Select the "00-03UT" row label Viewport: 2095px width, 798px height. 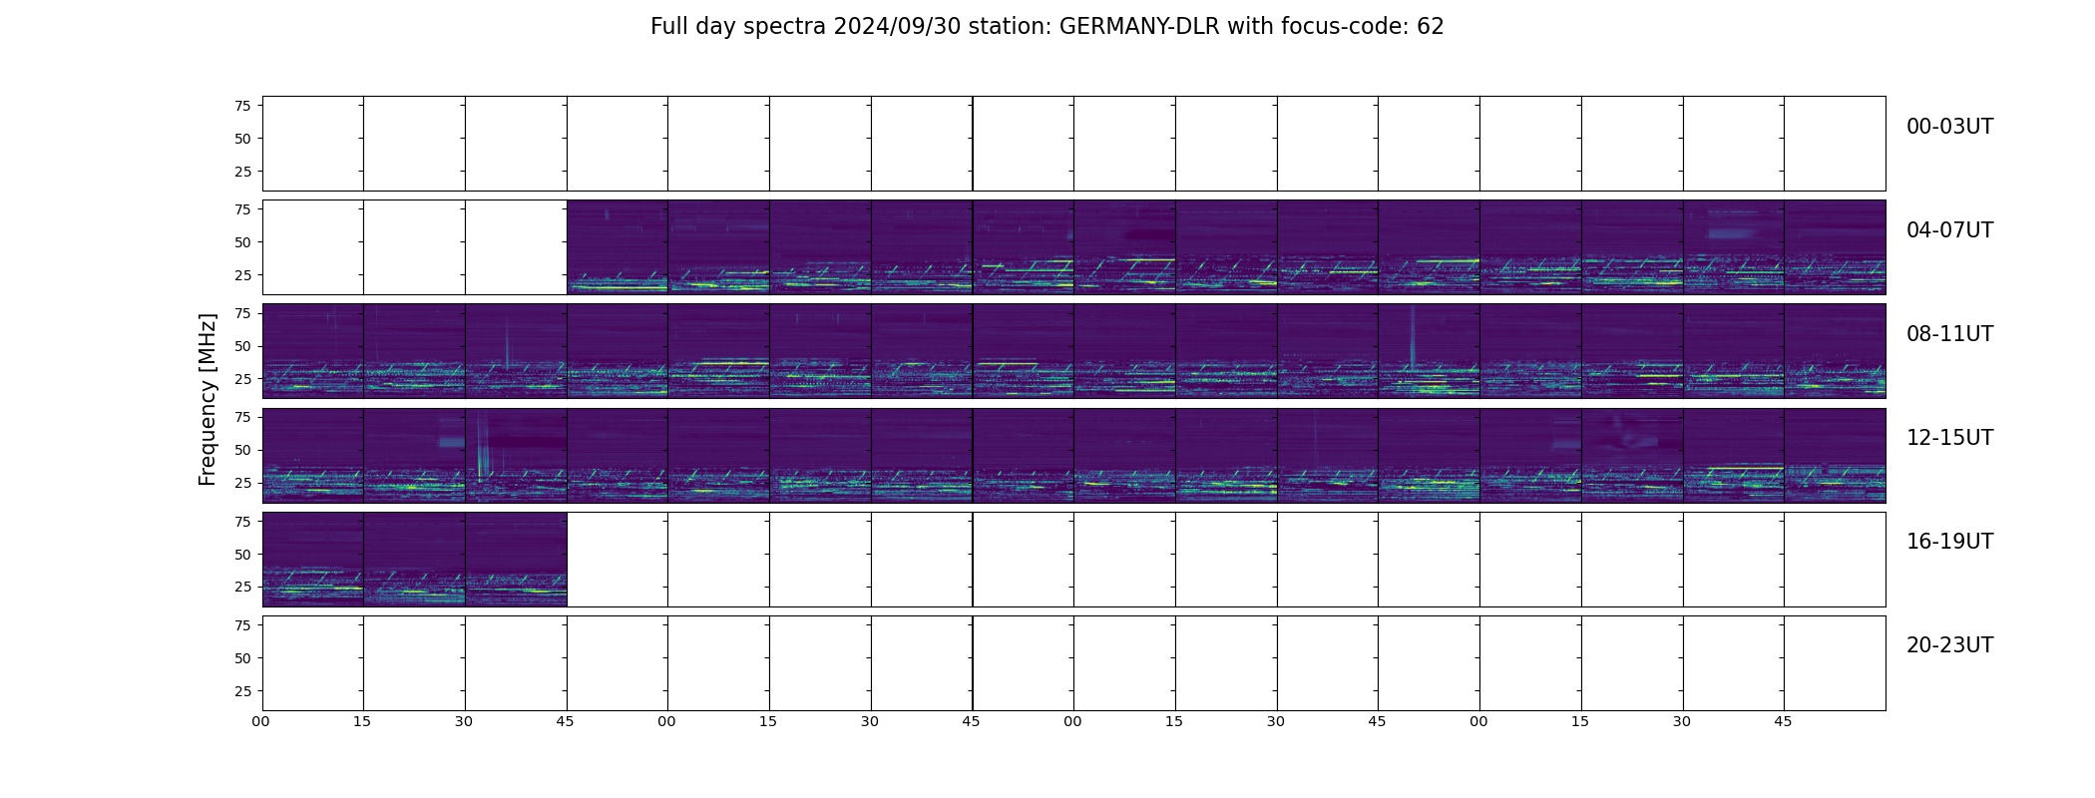(1949, 127)
